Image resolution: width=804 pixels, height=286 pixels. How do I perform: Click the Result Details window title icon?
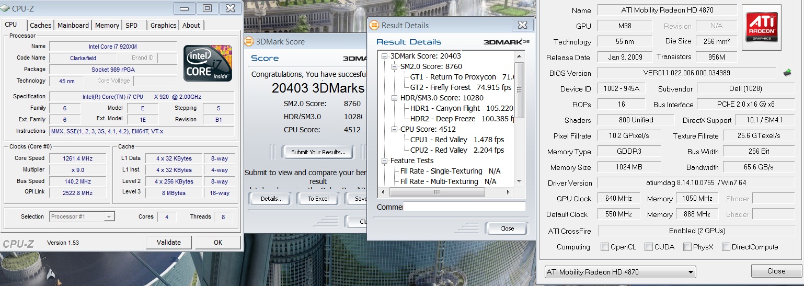tap(374, 25)
